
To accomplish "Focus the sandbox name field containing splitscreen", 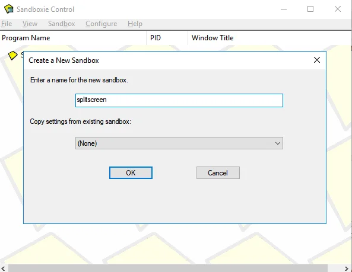I will (179, 100).
